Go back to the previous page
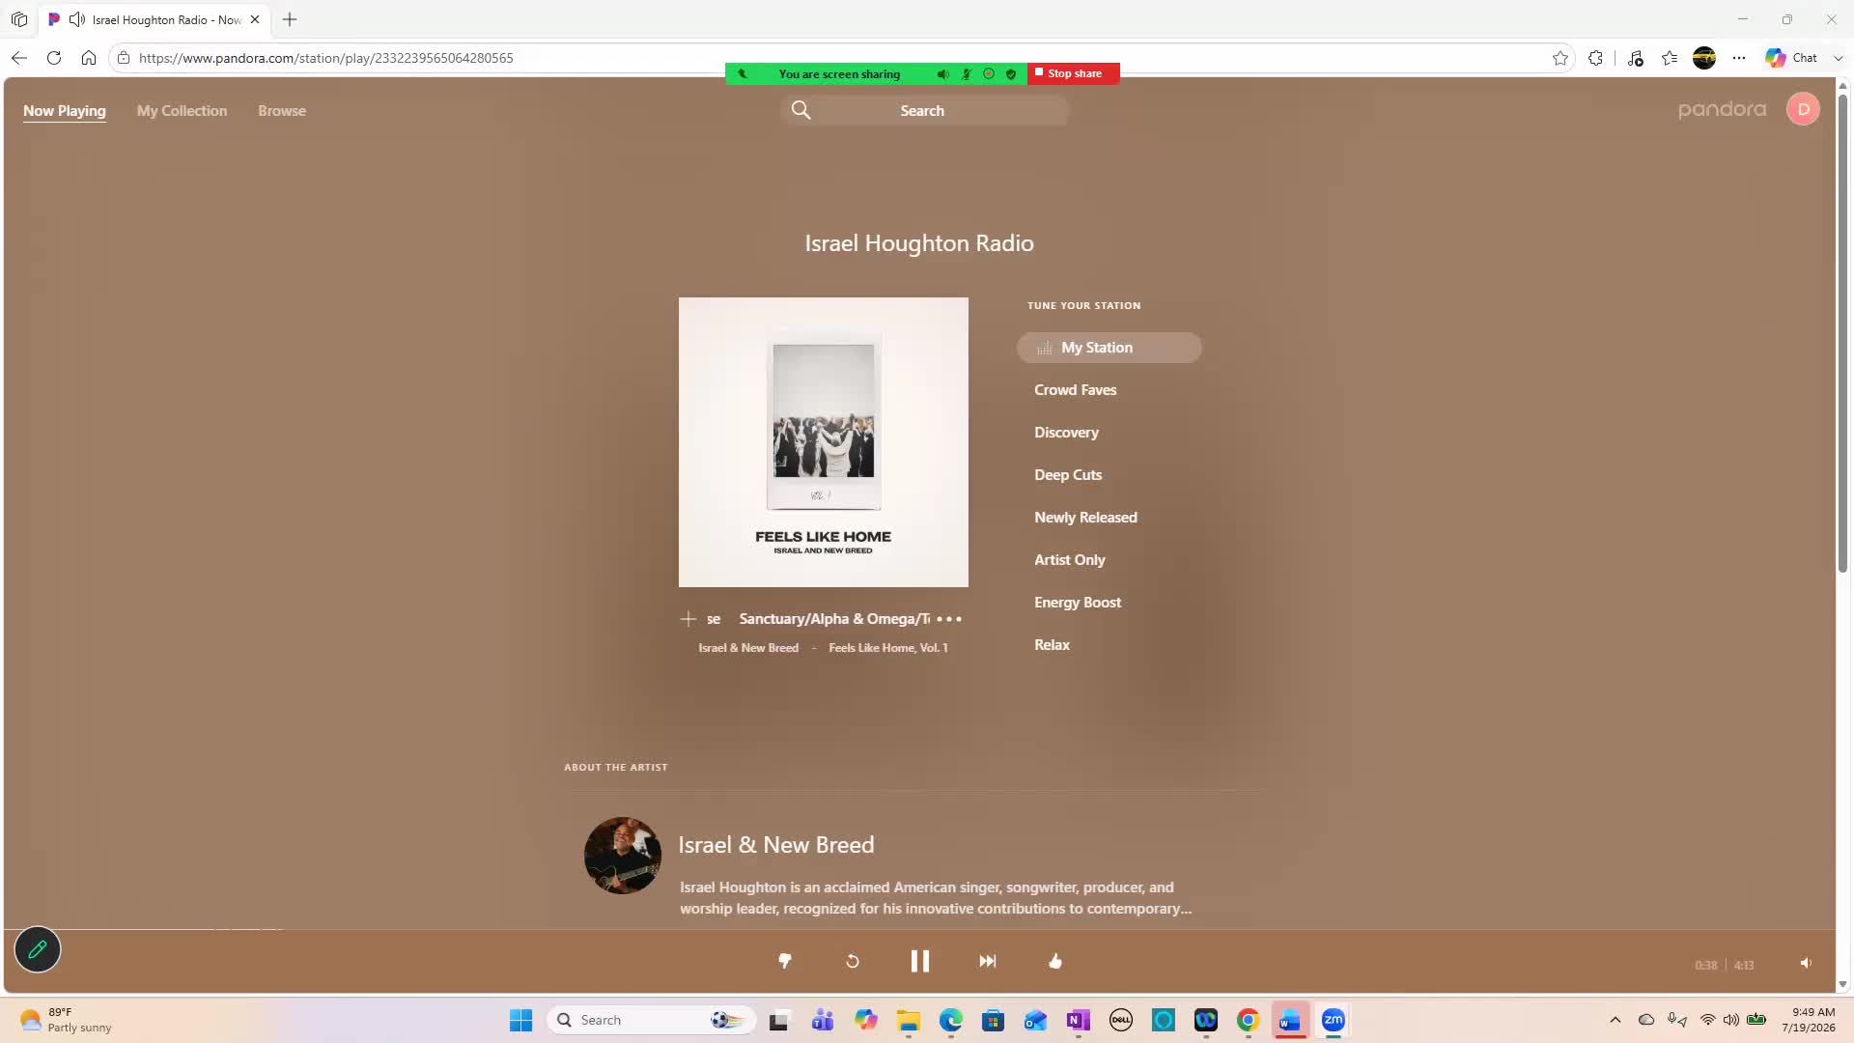Screen dimensions: 1854x1043 (19, 58)
